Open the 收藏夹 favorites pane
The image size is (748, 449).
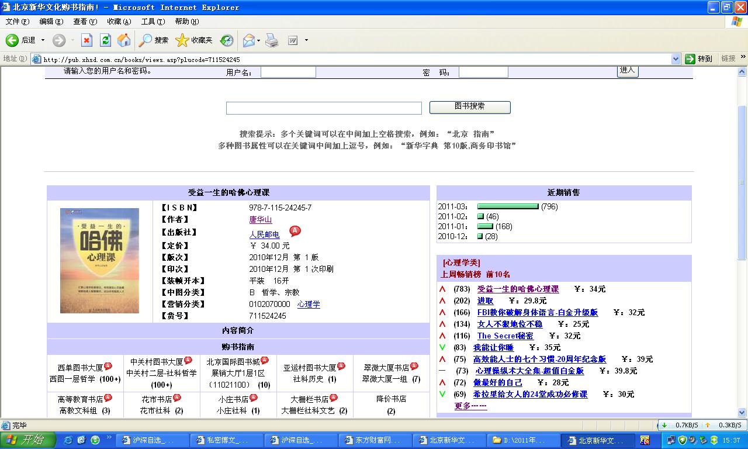(195, 40)
